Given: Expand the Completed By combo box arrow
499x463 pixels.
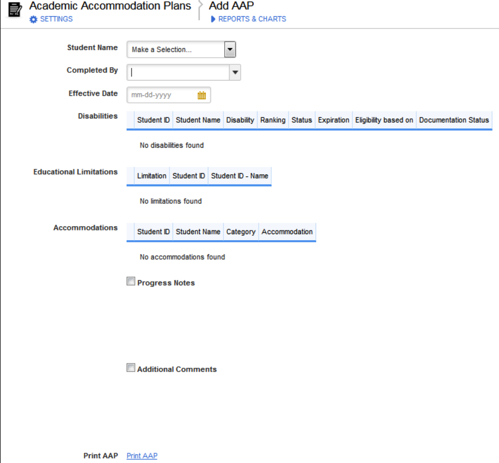Looking at the screenshot, I should 235,72.
